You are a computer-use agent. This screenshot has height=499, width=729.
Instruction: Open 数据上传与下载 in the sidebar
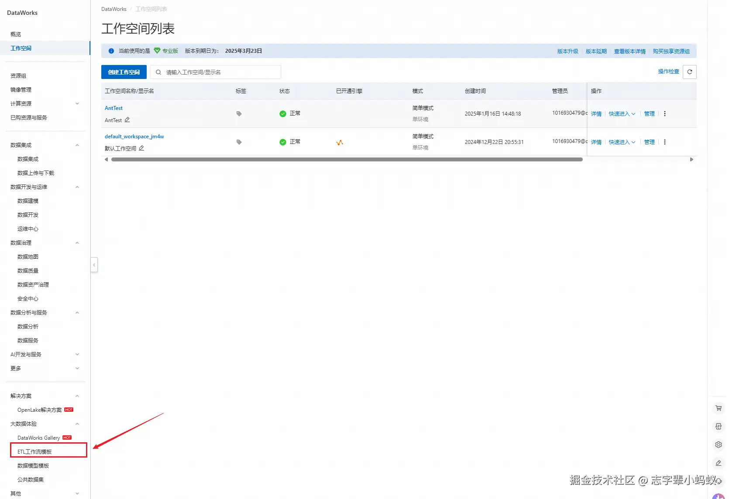(36, 173)
